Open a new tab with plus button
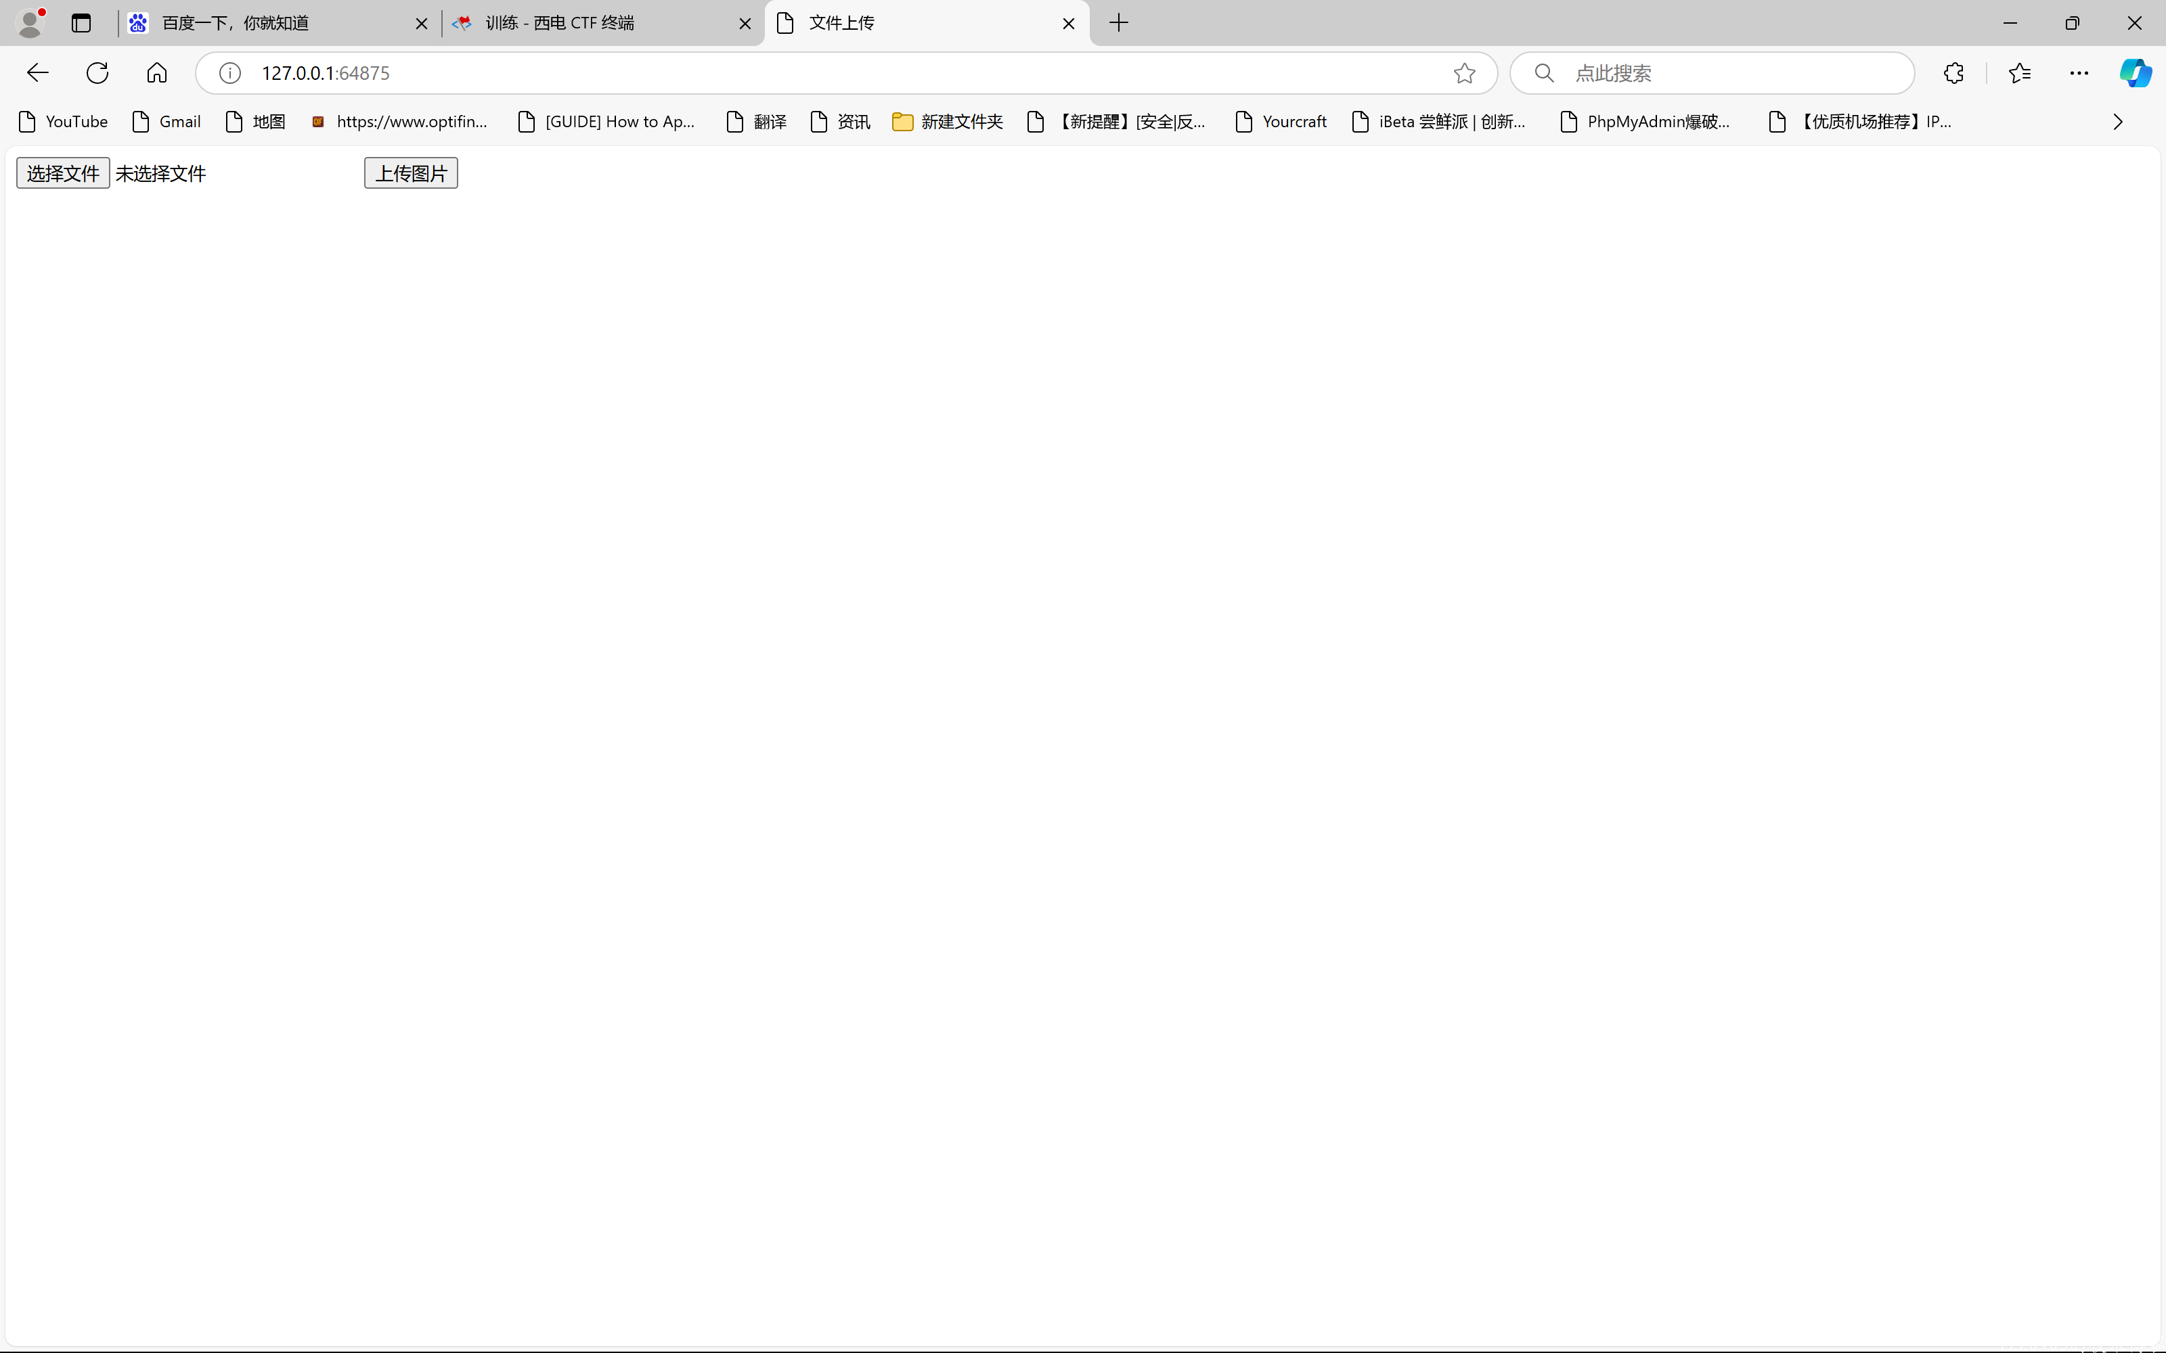The height and width of the screenshot is (1353, 2166). 1119,23
